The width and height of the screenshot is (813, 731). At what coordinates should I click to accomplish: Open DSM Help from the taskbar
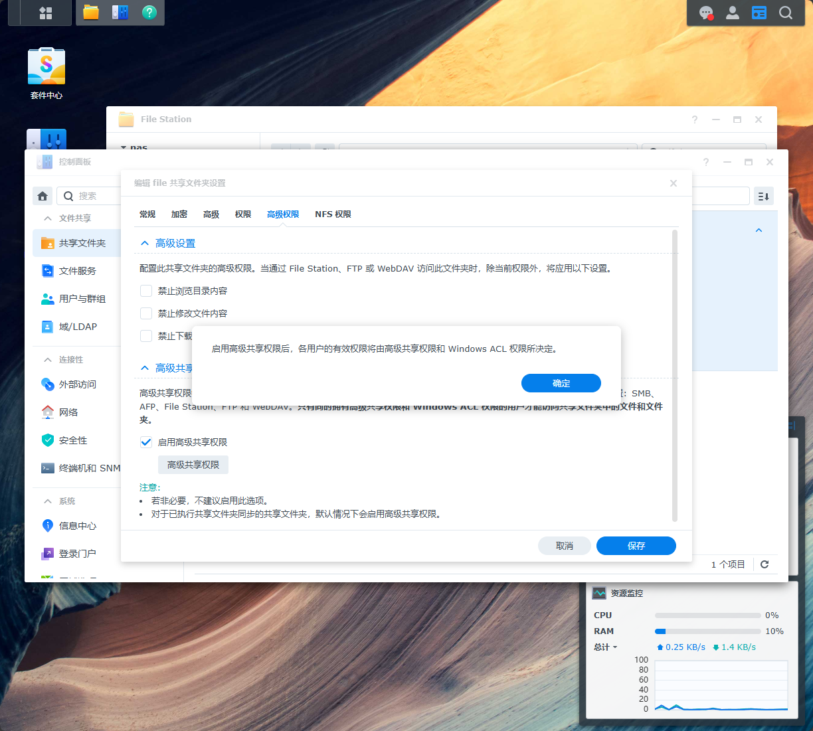pyautogui.click(x=149, y=13)
